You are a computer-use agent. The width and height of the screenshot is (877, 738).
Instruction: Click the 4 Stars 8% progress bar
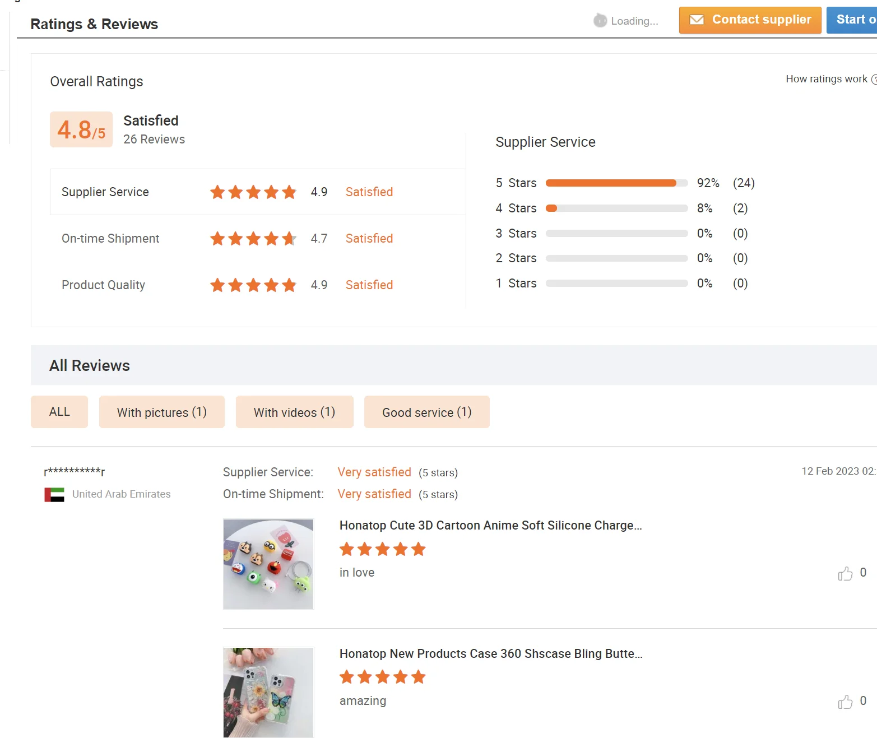point(616,208)
